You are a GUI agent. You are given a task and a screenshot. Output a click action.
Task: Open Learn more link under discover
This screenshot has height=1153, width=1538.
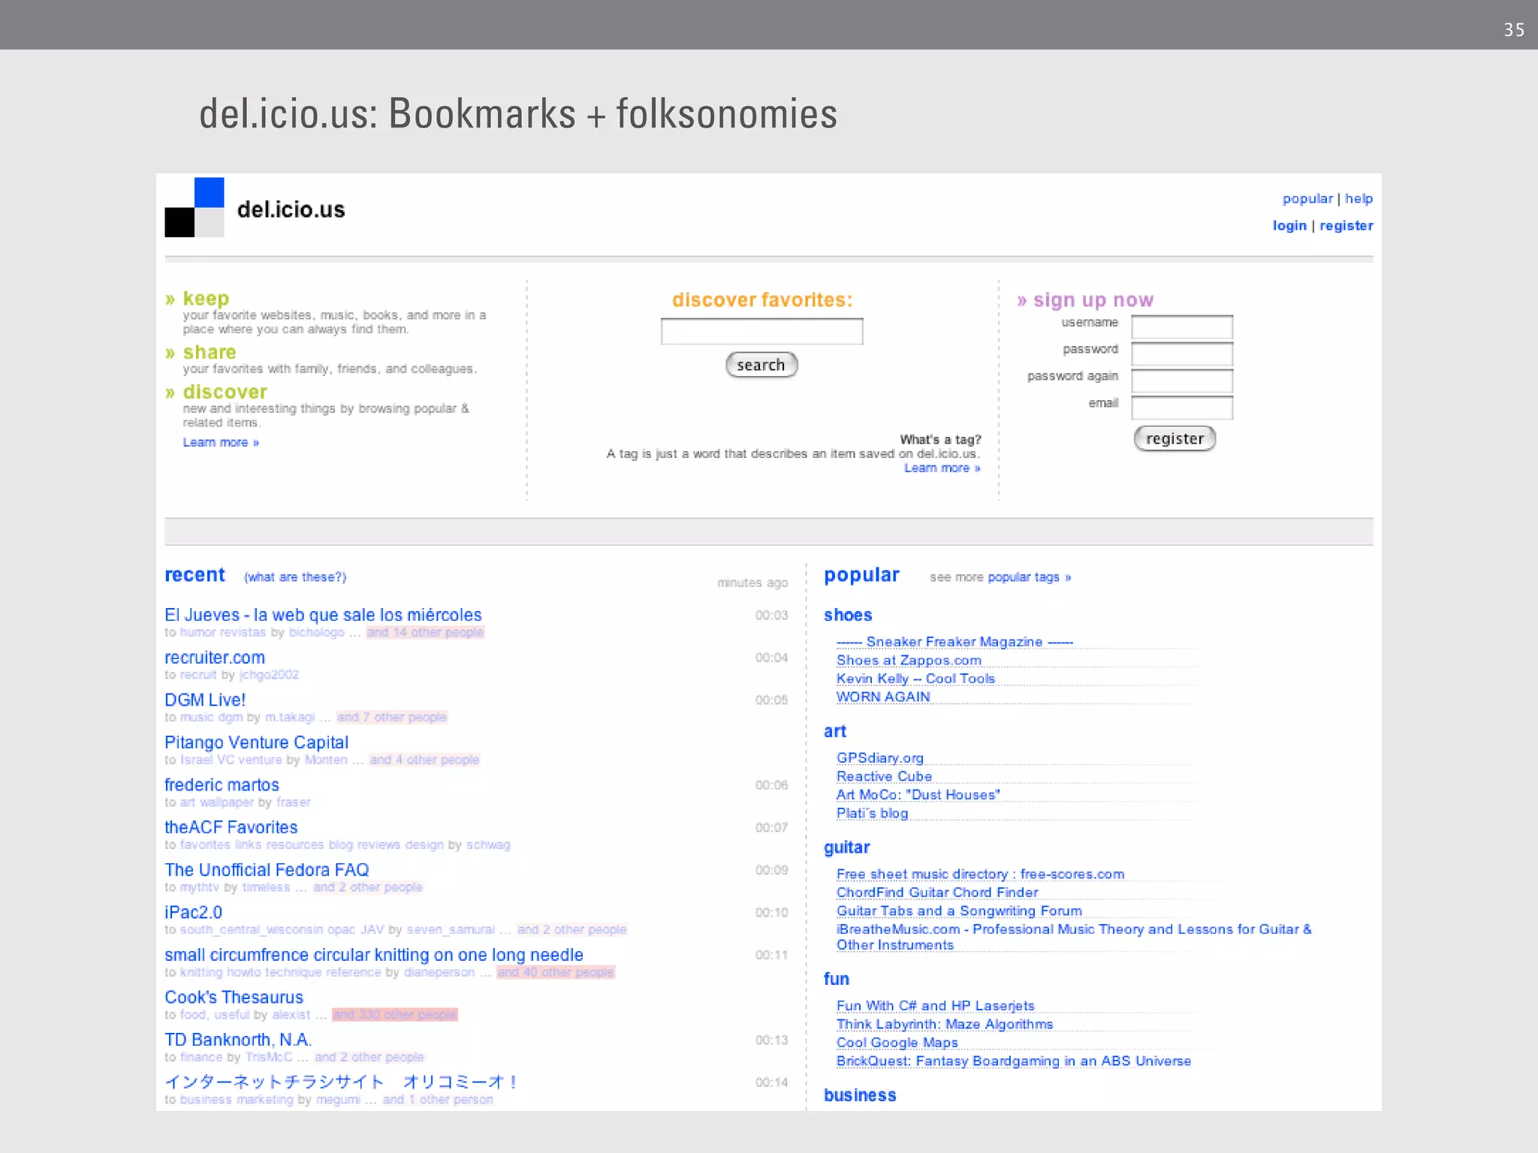click(x=221, y=443)
